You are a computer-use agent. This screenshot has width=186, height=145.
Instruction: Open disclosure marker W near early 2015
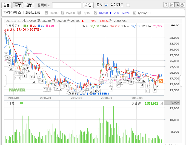click(9, 61)
